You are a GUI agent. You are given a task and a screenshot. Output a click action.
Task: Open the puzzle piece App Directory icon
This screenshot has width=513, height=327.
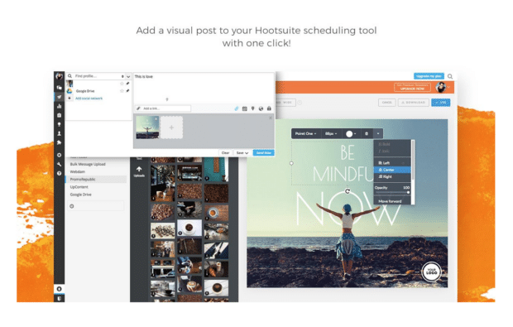point(60,142)
